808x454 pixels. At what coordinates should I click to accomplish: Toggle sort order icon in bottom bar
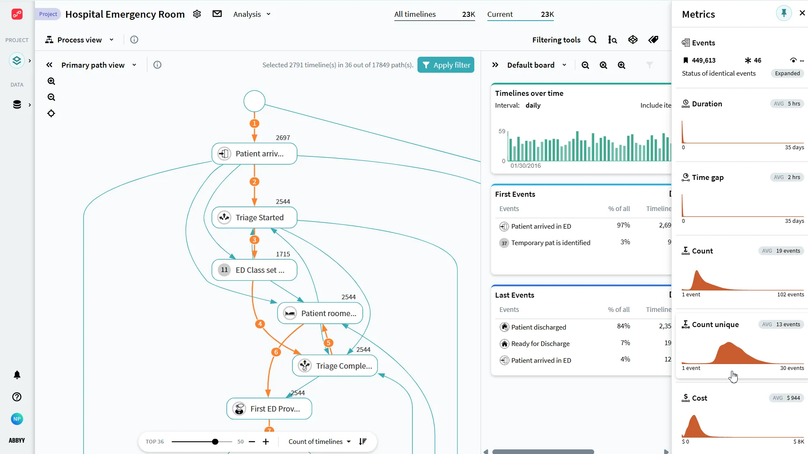click(363, 441)
